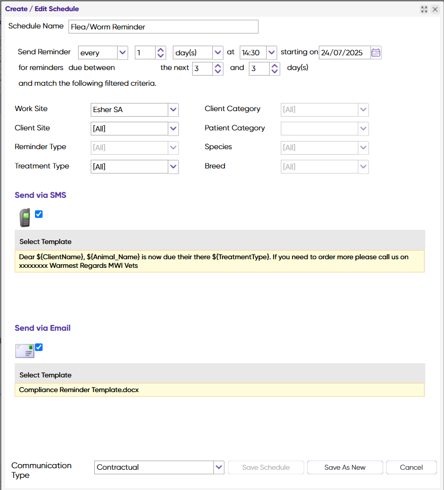Click the email envelope icon
The height and width of the screenshot is (490, 444).
(x=25, y=351)
